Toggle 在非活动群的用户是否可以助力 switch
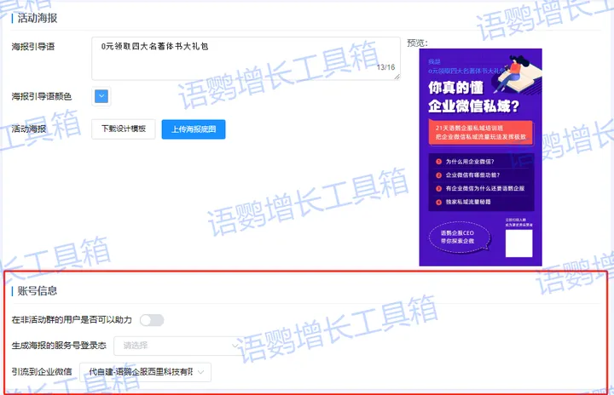The height and width of the screenshot is (395, 614). click(x=152, y=320)
